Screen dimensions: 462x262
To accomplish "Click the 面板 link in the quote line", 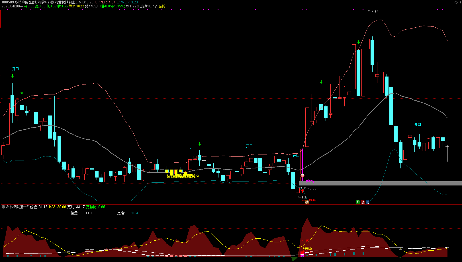I will 162,6.
